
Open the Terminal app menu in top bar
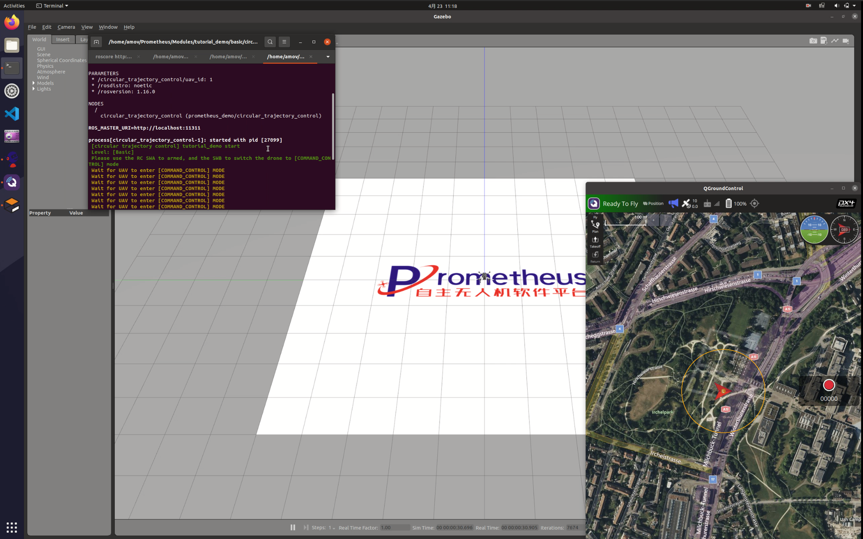[52, 6]
